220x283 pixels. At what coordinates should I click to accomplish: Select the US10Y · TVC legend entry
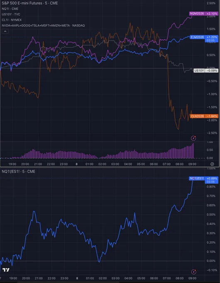11,14
